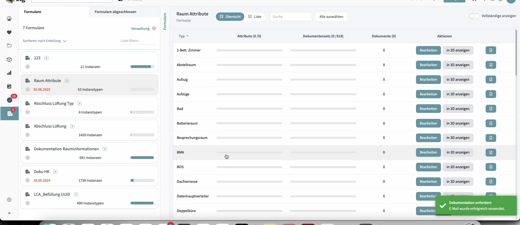Click form icon of the 123 card
The height and width of the screenshot is (225, 520).
pos(28,58)
